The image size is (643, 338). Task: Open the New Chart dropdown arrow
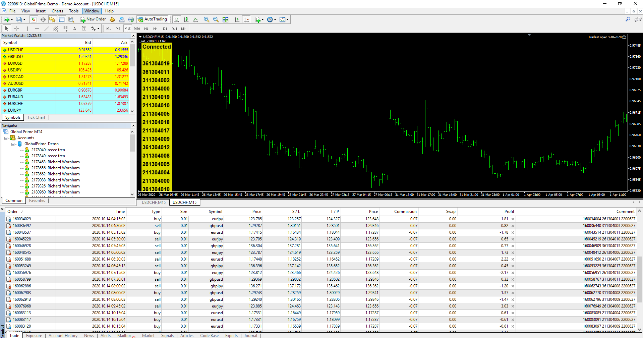point(12,19)
